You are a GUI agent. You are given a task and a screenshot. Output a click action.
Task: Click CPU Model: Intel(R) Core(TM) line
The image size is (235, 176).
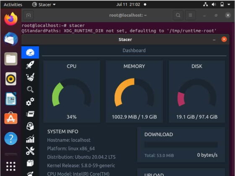pyautogui.click(x=78, y=174)
